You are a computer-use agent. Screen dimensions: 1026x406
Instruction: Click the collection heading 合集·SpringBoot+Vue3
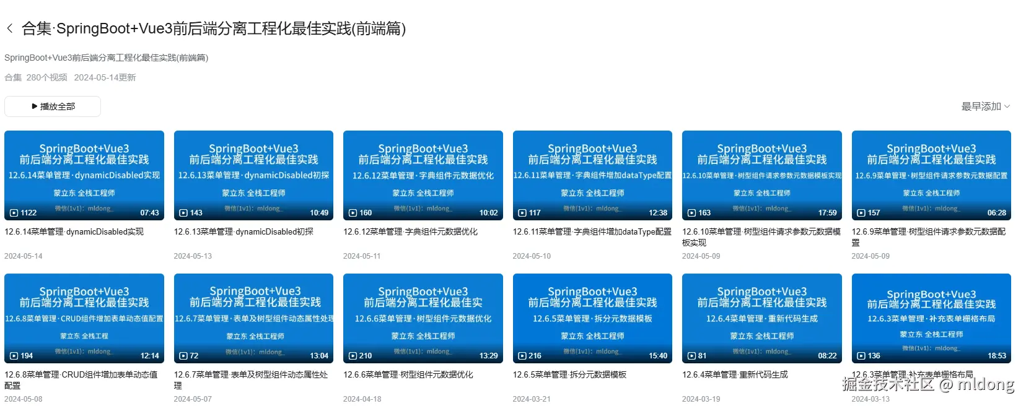point(214,28)
